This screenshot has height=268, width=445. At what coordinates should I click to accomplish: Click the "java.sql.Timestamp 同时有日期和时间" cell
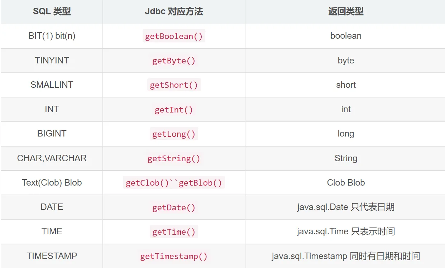pyautogui.click(x=346, y=256)
